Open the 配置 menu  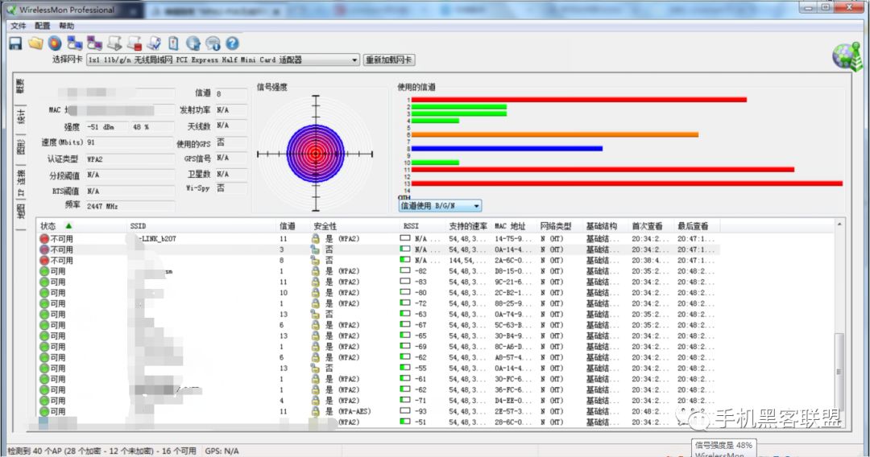[42, 26]
